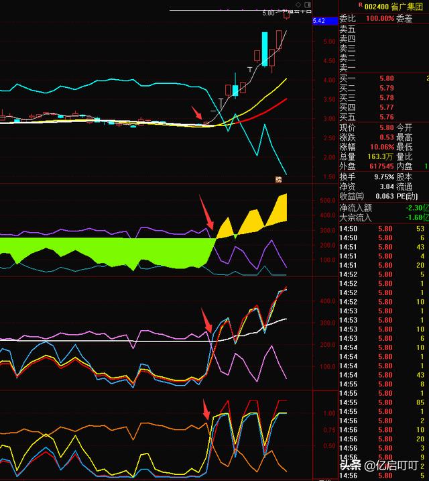Click the 流通 label in quote panel
Viewport: 429px width, 481px height.
404,186
